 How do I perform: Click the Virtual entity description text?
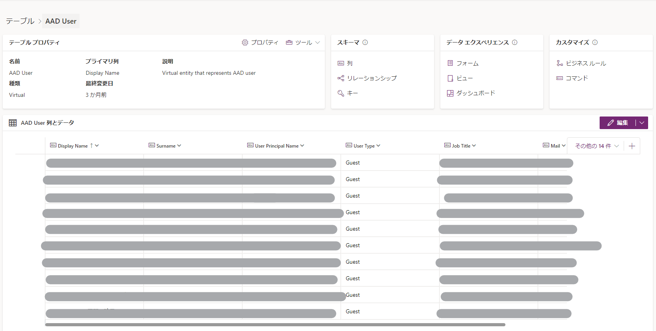pyautogui.click(x=209, y=73)
